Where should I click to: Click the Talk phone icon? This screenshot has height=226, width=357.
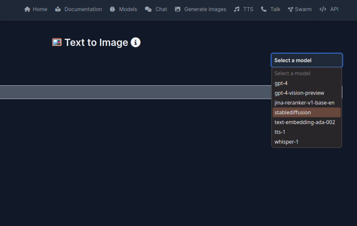coord(264,9)
